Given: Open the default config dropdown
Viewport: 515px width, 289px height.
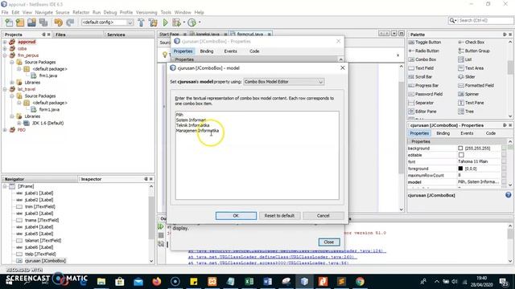Looking at the screenshot, I should pos(107,22).
